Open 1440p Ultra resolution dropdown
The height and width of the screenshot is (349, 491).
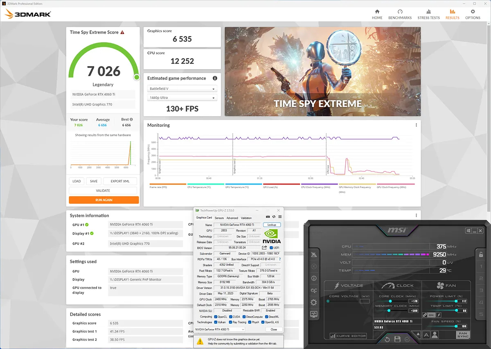pyautogui.click(x=182, y=98)
